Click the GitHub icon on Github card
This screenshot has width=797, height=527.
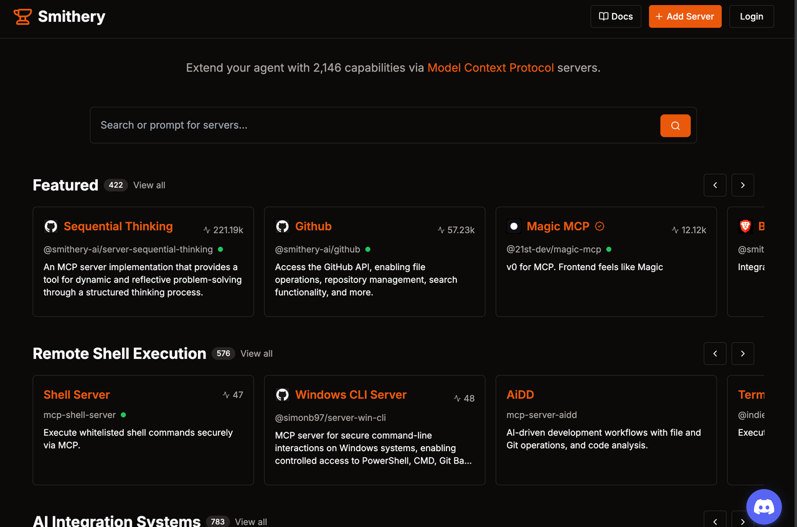point(283,226)
